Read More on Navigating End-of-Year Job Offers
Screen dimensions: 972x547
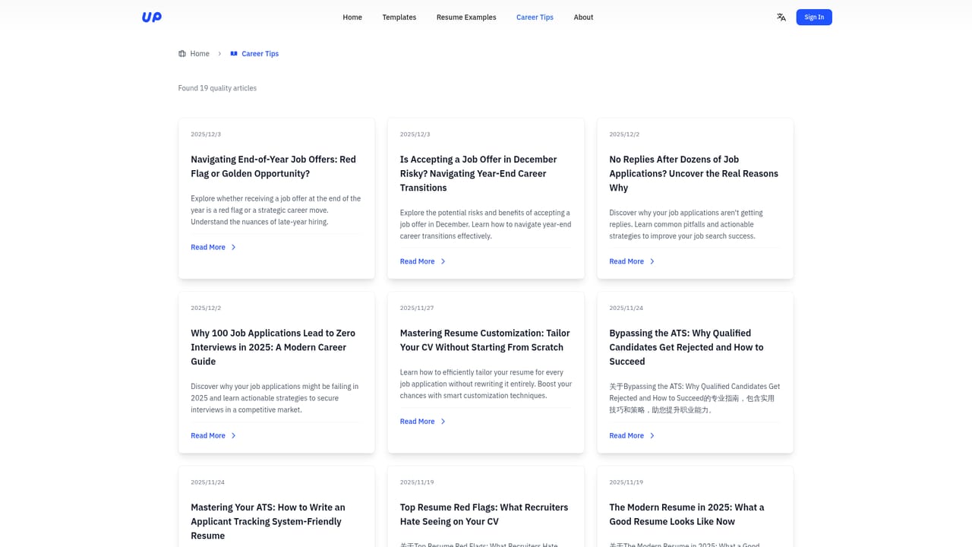coord(208,248)
